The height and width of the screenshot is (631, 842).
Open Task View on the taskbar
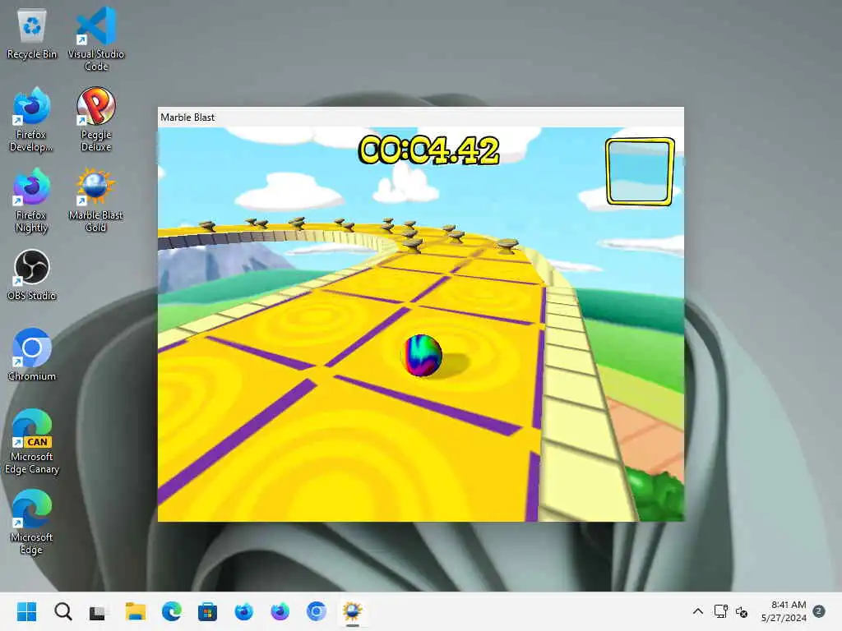click(x=99, y=611)
